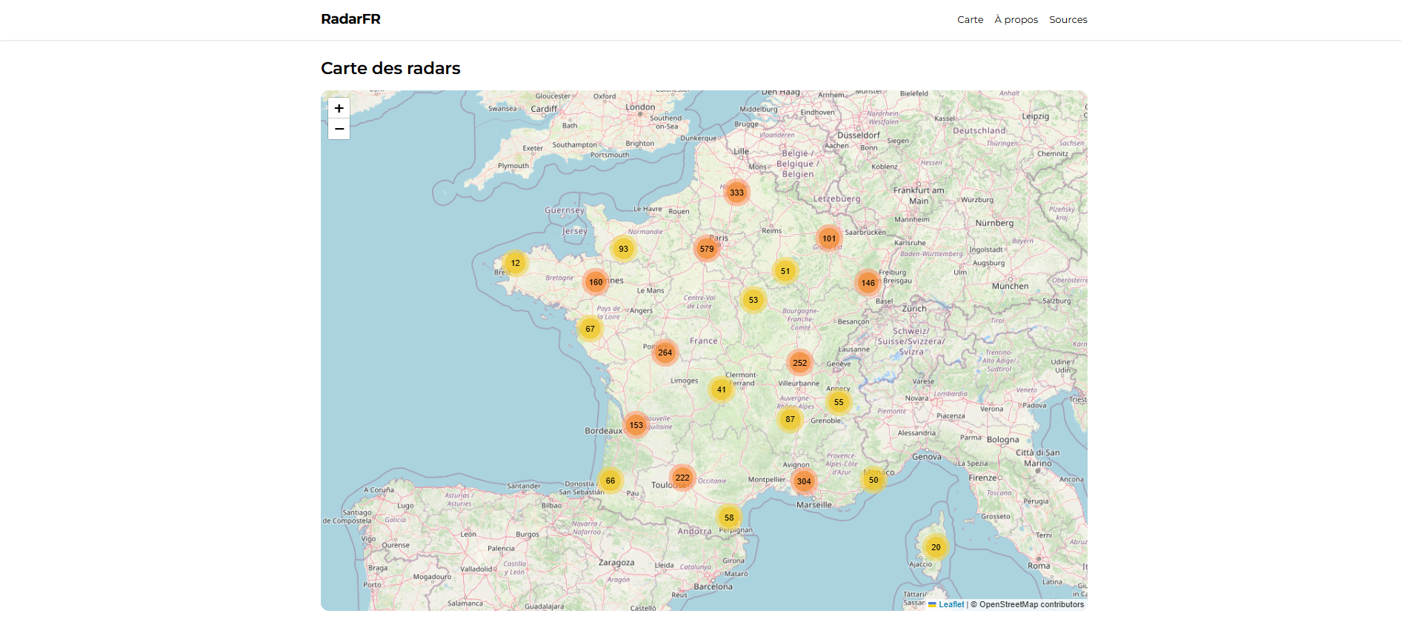
Task: Expand the 20 radar cluster in Corsica
Action: tap(936, 547)
